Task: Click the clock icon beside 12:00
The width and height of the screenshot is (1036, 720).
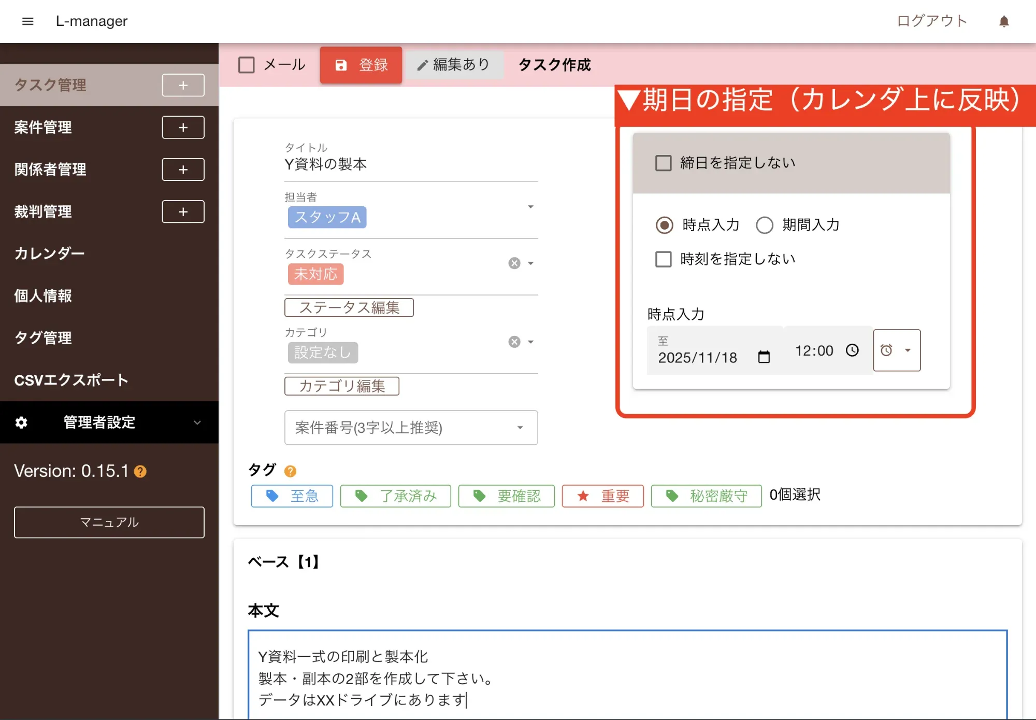Action: click(x=852, y=350)
